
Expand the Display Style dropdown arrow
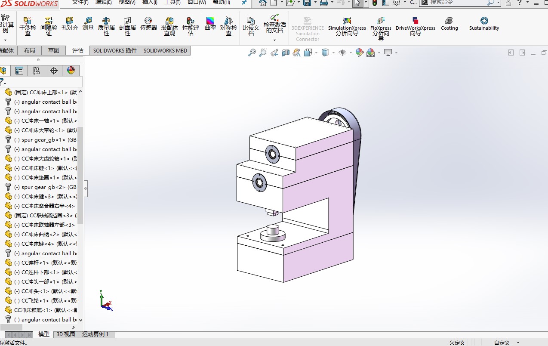pyautogui.click(x=334, y=53)
